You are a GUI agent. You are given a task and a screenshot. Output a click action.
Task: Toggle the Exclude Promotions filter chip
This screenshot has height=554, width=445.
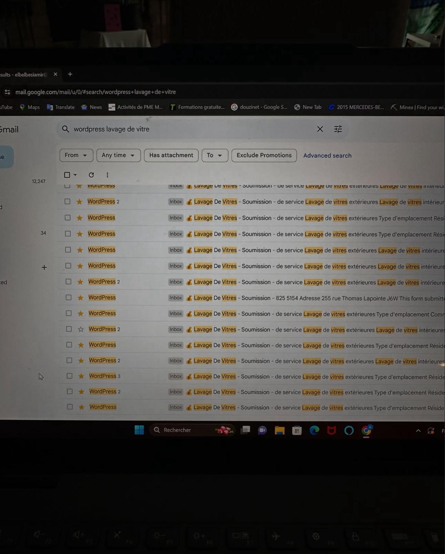pyautogui.click(x=264, y=155)
